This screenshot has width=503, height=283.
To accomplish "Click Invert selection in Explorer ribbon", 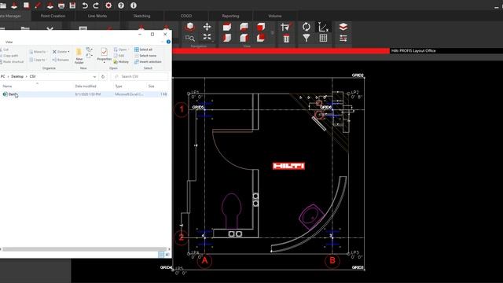I will (x=148, y=61).
